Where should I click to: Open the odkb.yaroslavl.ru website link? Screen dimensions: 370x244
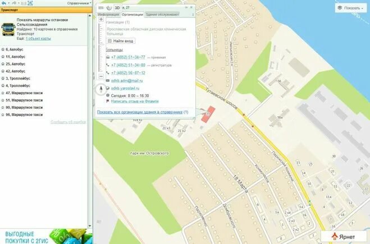click(x=125, y=88)
